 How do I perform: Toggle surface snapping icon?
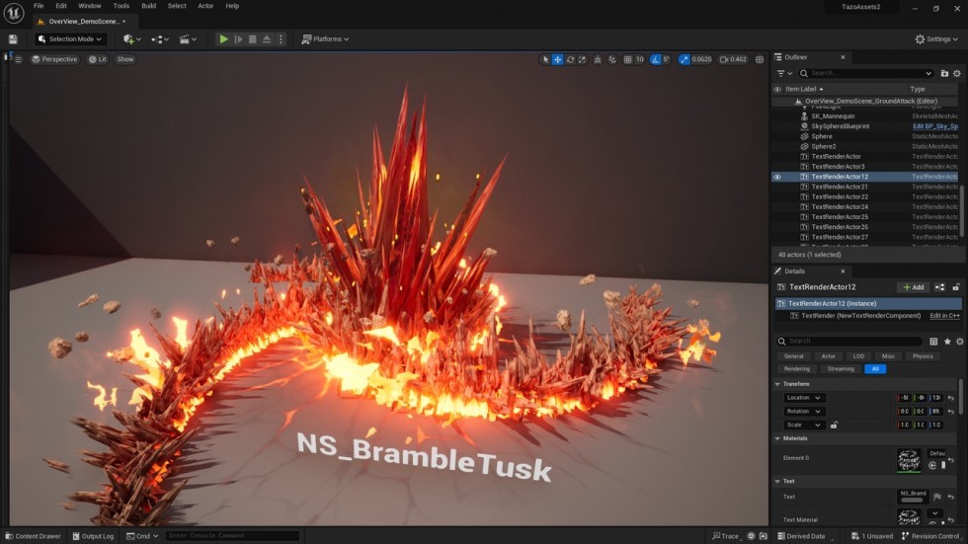tap(611, 59)
